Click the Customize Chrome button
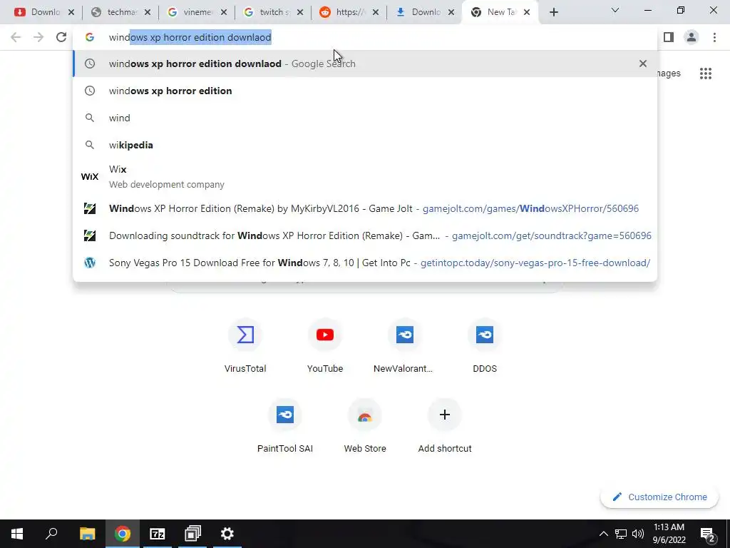 pyautogui.click(x=659, y=497)
